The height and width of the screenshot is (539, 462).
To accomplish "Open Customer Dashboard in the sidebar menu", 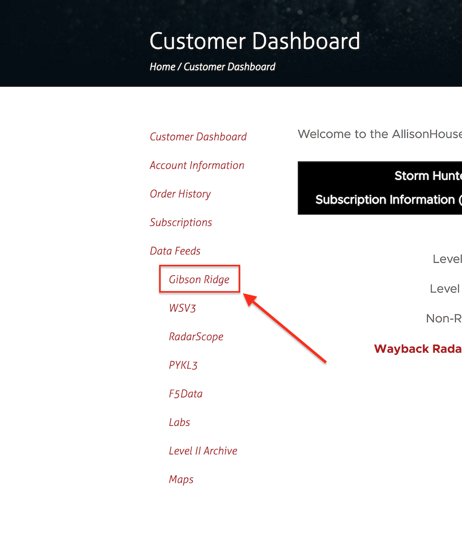I will (x=198, y=136).
